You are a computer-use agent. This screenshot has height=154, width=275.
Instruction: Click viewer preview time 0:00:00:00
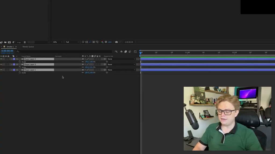click(x=129, y=42)
